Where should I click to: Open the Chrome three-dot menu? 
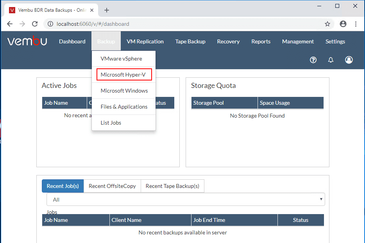coord(356,24)
